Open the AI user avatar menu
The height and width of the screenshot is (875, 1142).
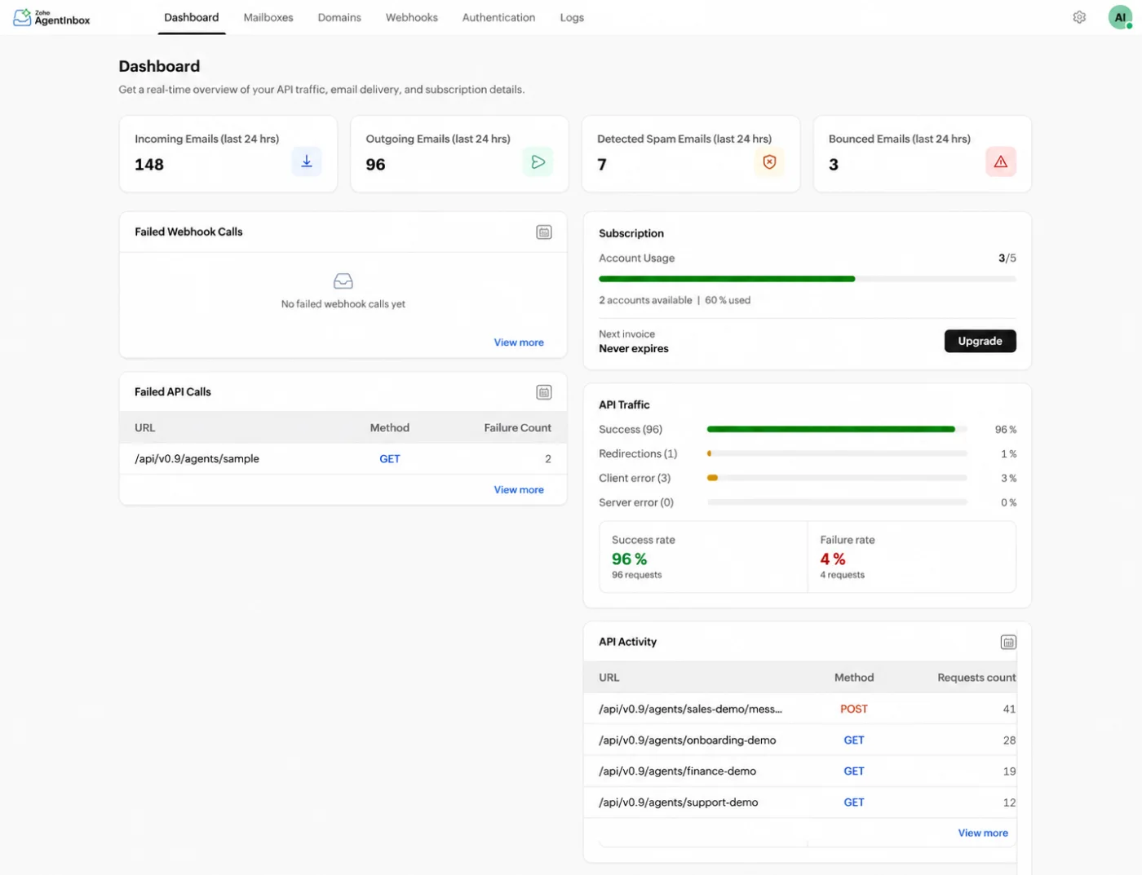tap(1120, 17)
